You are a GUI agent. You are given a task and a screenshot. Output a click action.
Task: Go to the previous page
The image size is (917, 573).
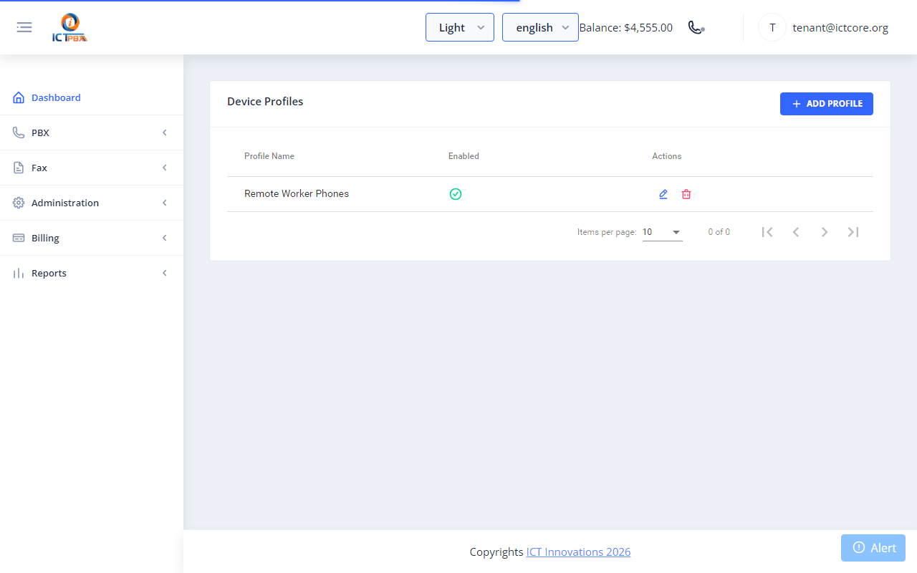click(x=796, y=232)
